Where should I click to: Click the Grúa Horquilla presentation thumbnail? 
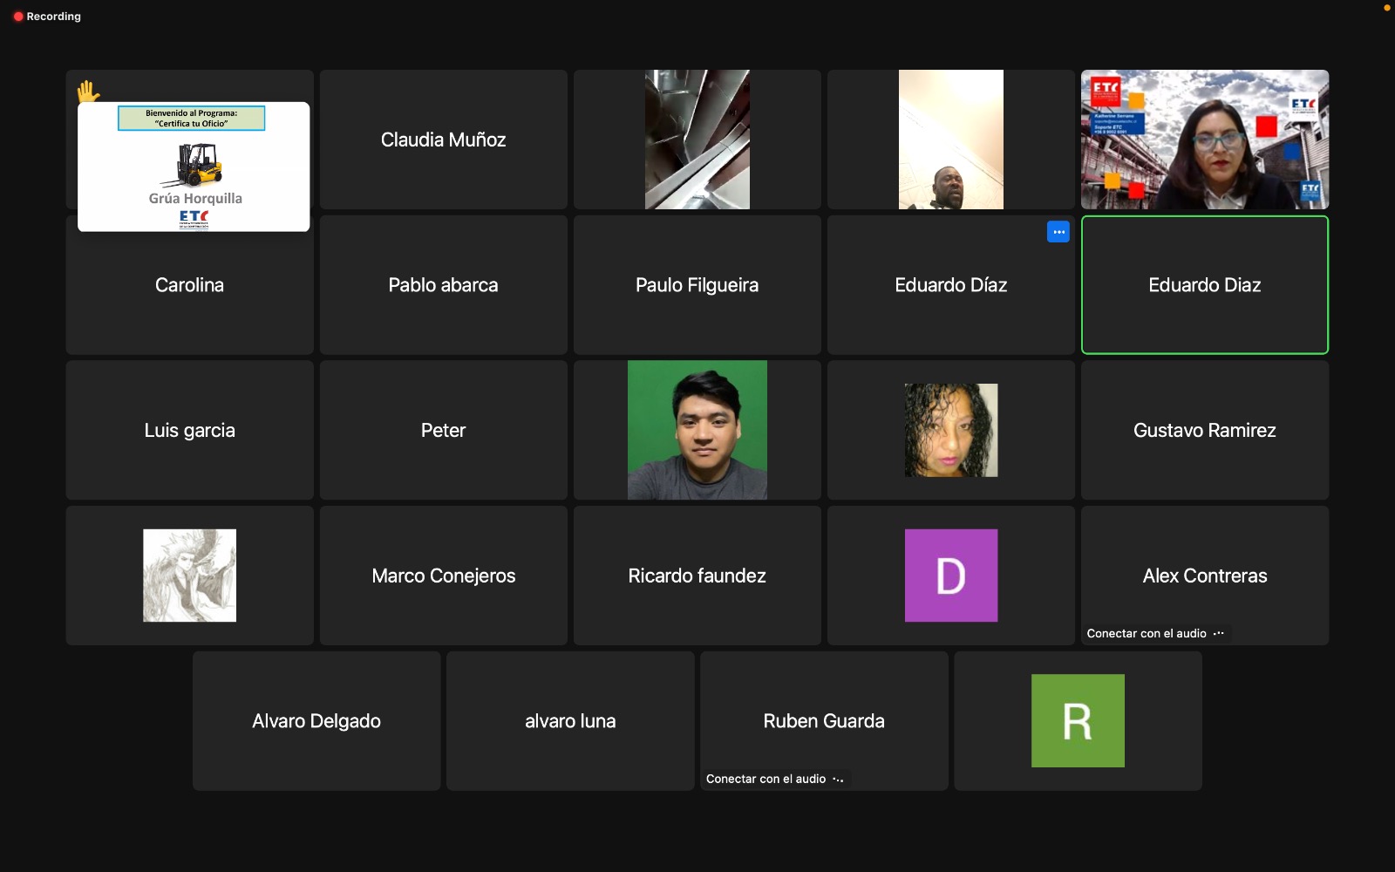pos(194,167)
